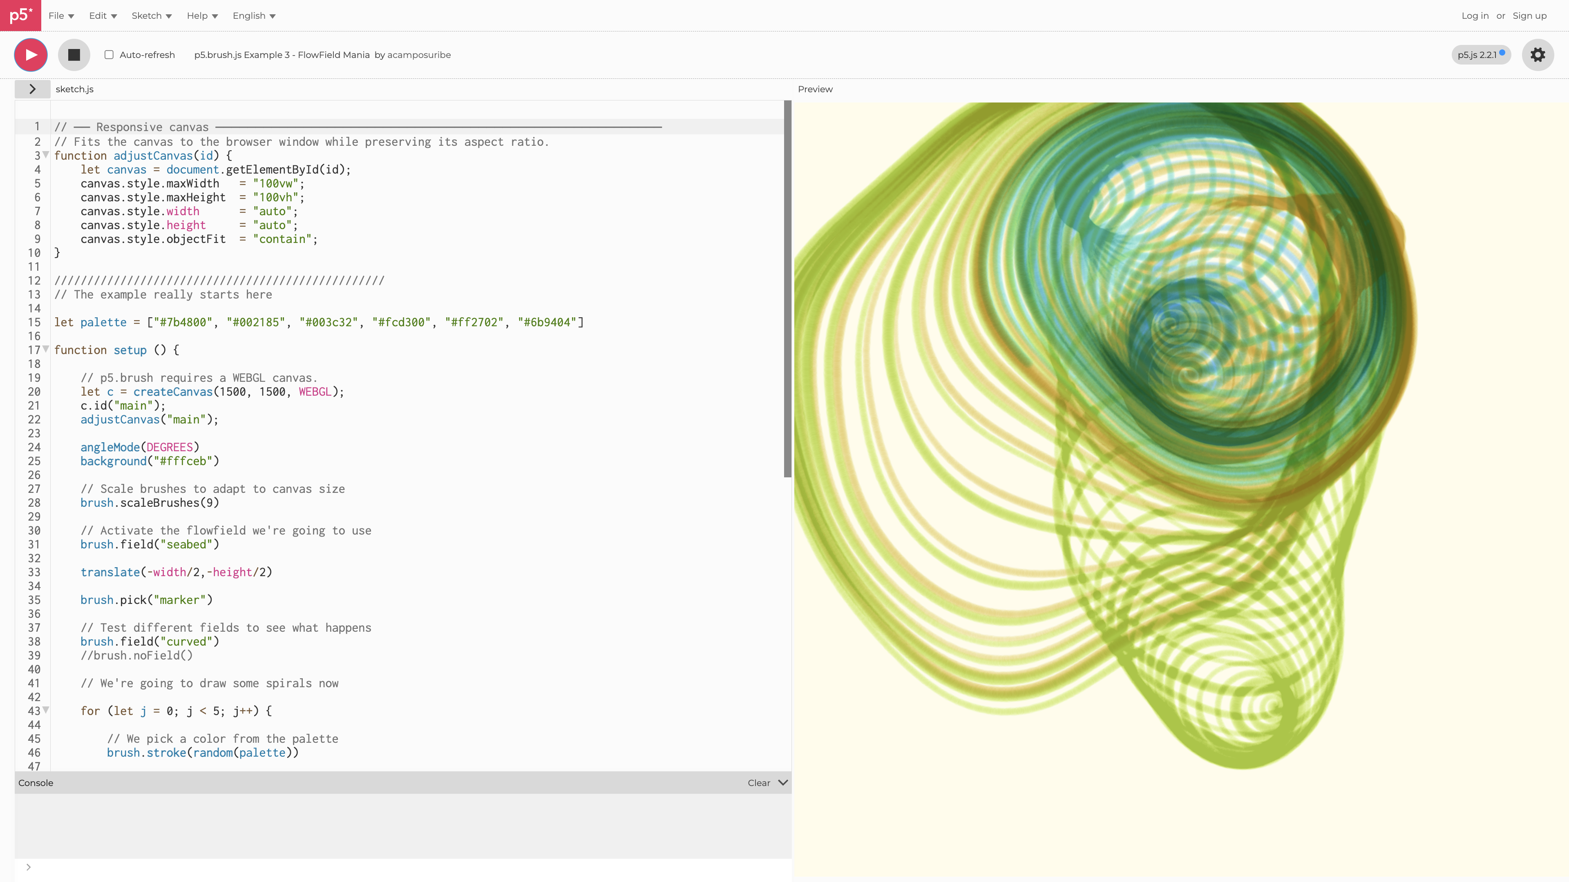Stop the running sketch
Screen dimensions: 1569x882
tap(74, 54)
